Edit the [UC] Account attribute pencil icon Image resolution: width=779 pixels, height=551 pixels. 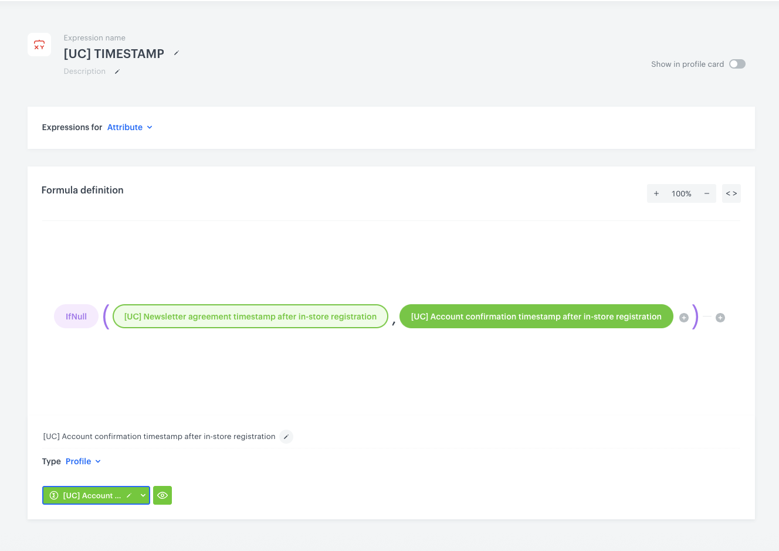[x=129, y=496]
